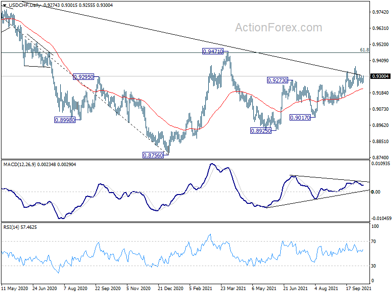Click the 0.87400 price axis value
392x294 pixels.
point(381,157)
